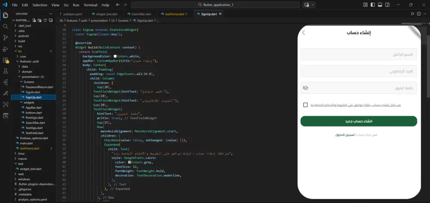Open SignIn.dart in explorer

[x=33, y=92]
